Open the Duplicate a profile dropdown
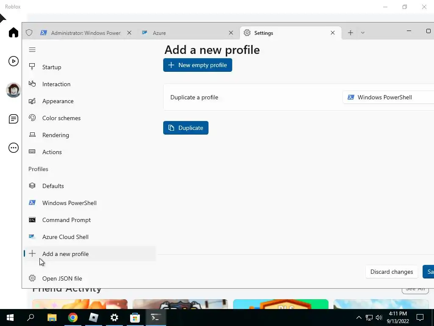 coord(388,97)
